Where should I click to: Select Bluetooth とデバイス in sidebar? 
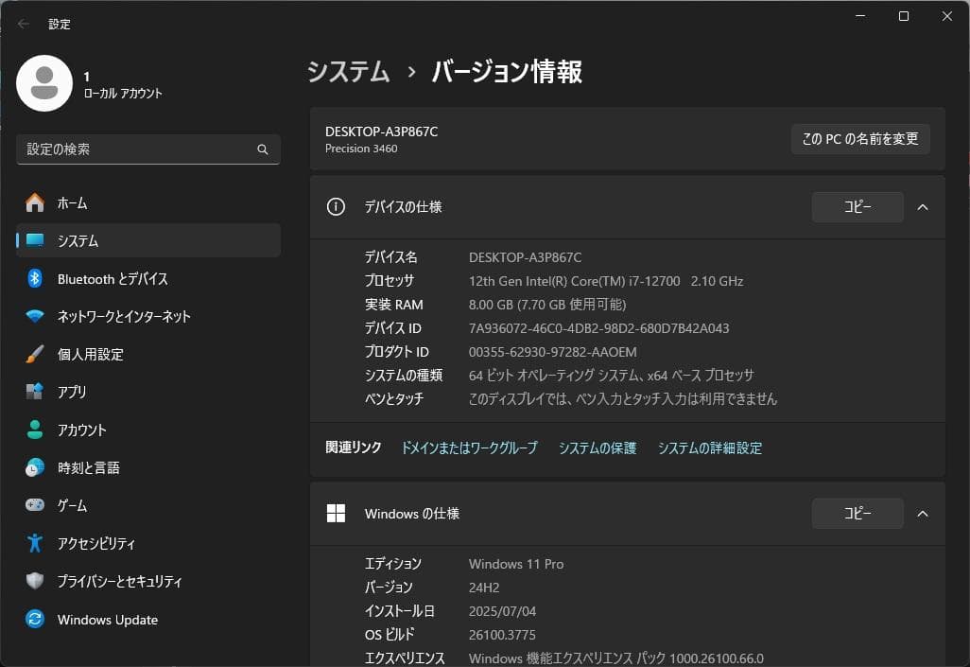pyautogui.click(x=113, y=278)
